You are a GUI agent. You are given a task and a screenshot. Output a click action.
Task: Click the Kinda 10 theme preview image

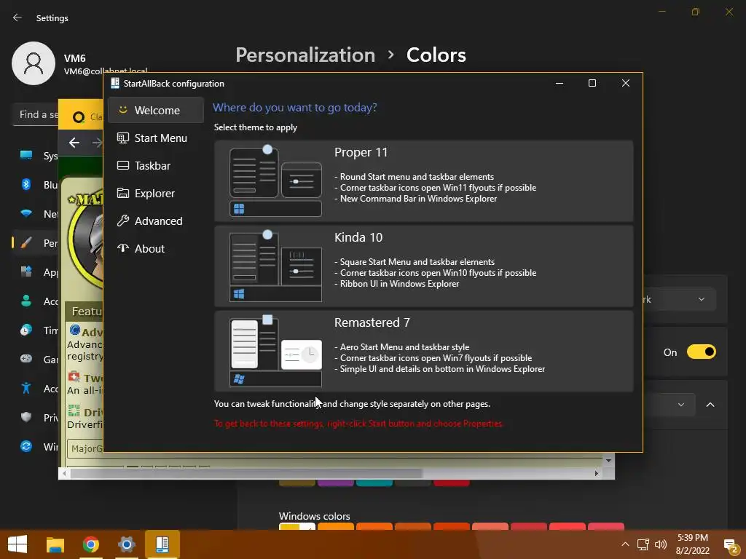275,266
